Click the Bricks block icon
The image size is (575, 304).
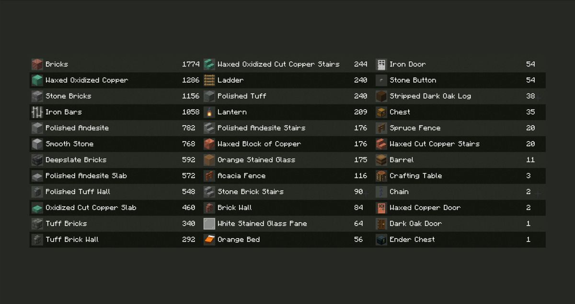[37, 65]
